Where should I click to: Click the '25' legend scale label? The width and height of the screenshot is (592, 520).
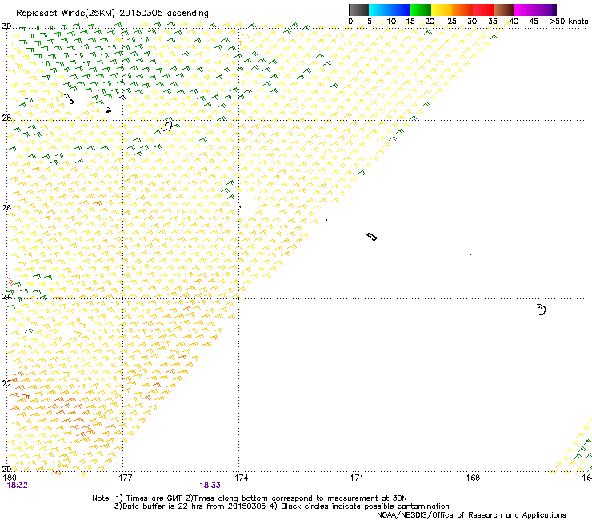tap(452, 22)
